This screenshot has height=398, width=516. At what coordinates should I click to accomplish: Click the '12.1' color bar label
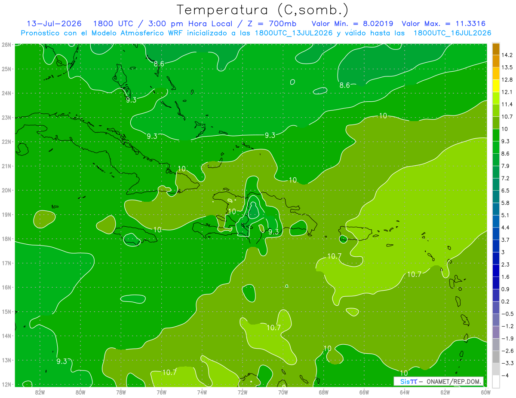[508, 92]
